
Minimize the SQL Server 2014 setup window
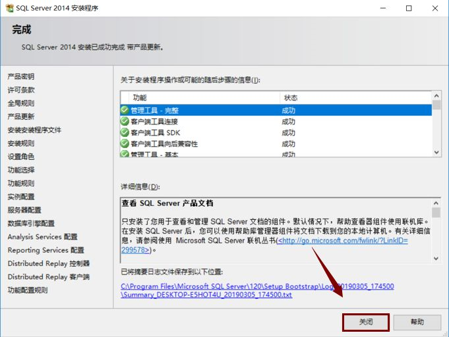383,8
